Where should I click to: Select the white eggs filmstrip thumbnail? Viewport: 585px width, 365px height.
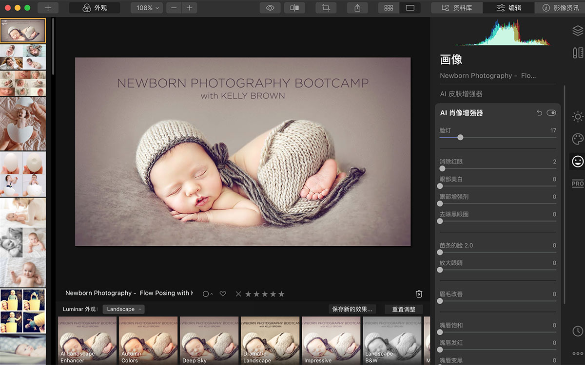23,174
